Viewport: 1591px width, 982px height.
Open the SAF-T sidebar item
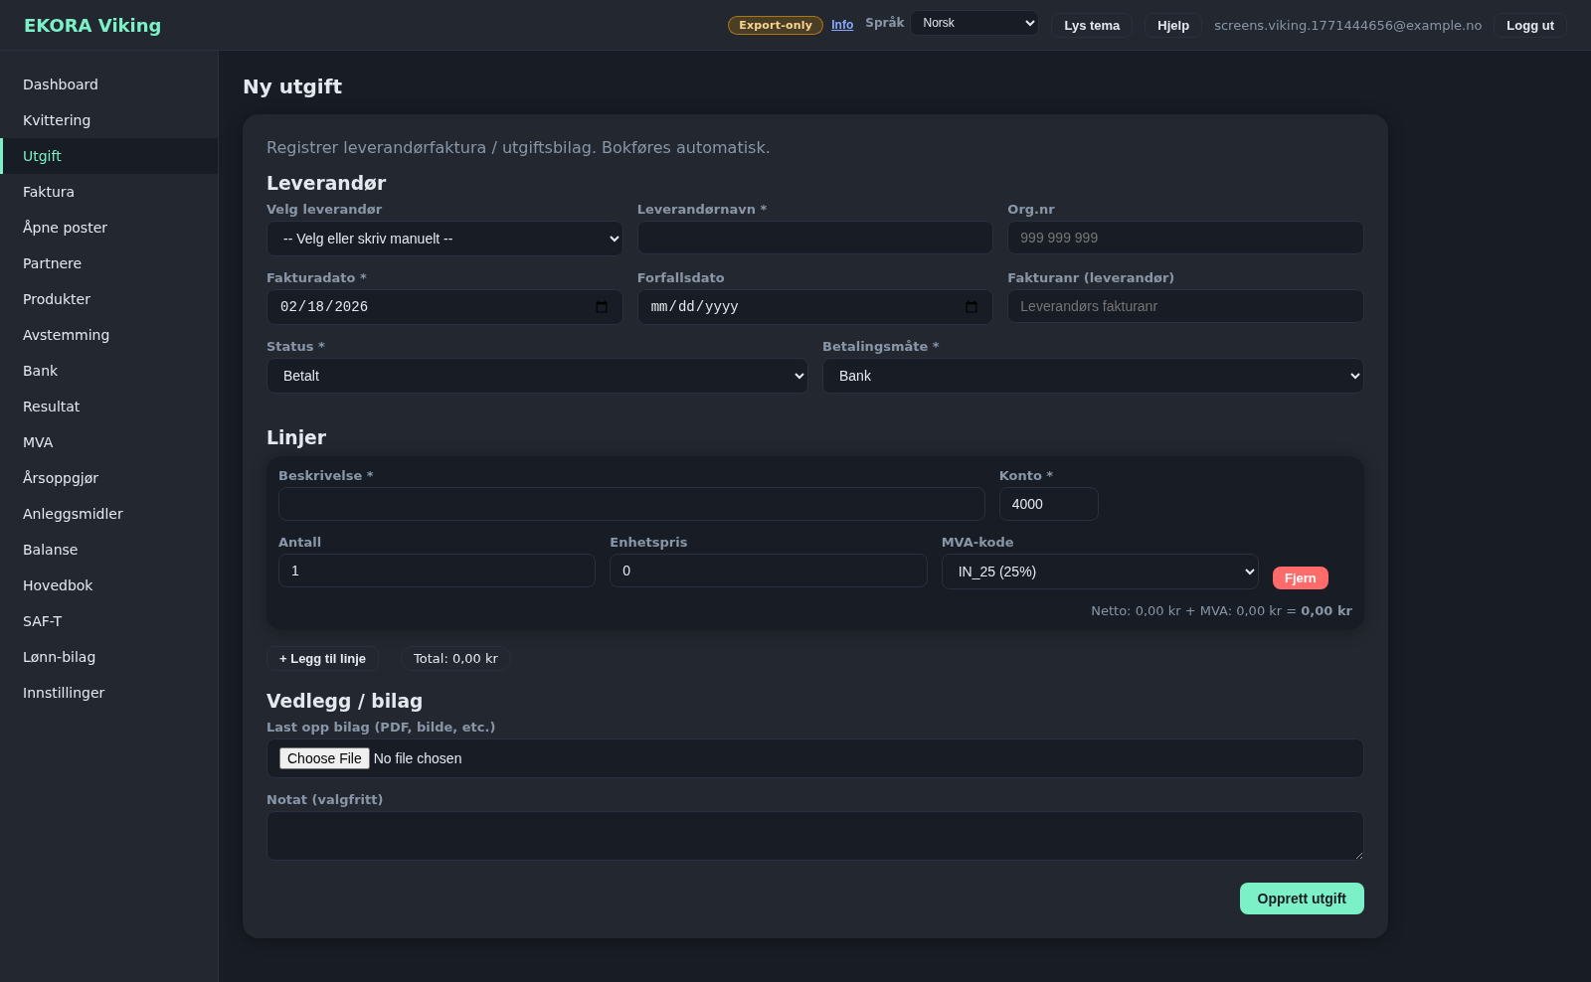click(43, 621)
